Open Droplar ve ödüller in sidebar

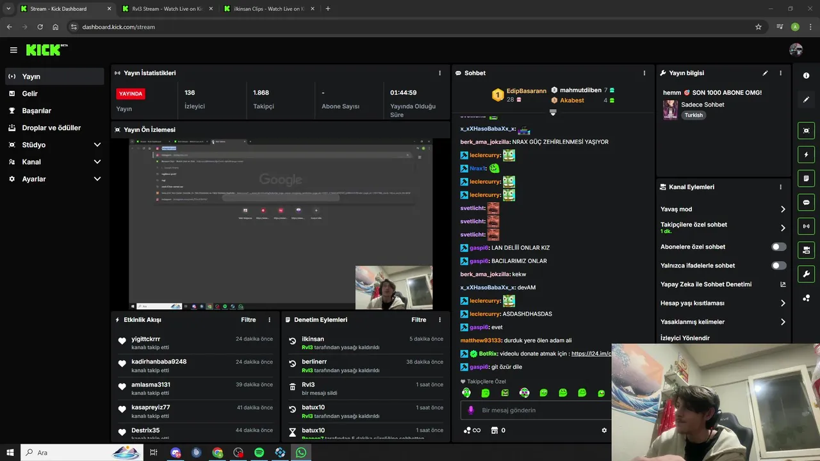click(x=54, y=127)
